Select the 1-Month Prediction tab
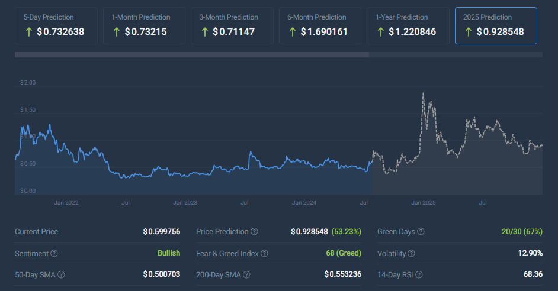 tap(144, 25)
